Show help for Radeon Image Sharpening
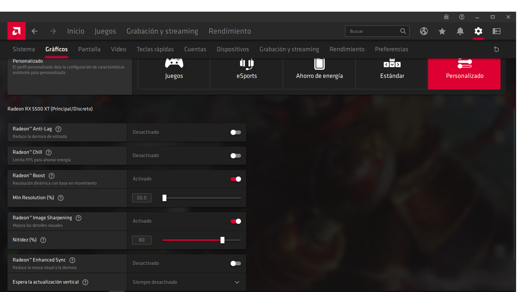Viewport: 519px width, 292px height. [x=79, y=218]
